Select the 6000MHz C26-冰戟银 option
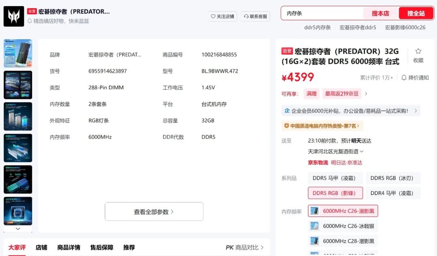The image size is (437, 256). (x=343, y=226)
